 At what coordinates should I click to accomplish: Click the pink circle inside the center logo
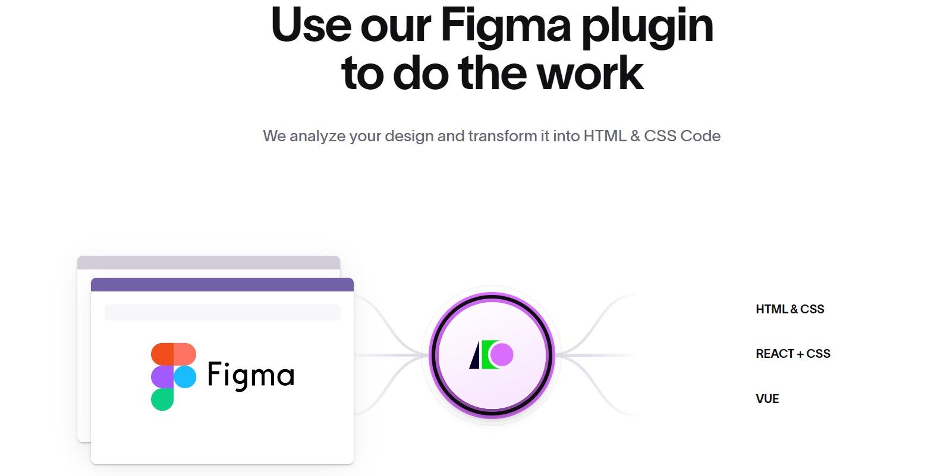click(x=502, y=354)
